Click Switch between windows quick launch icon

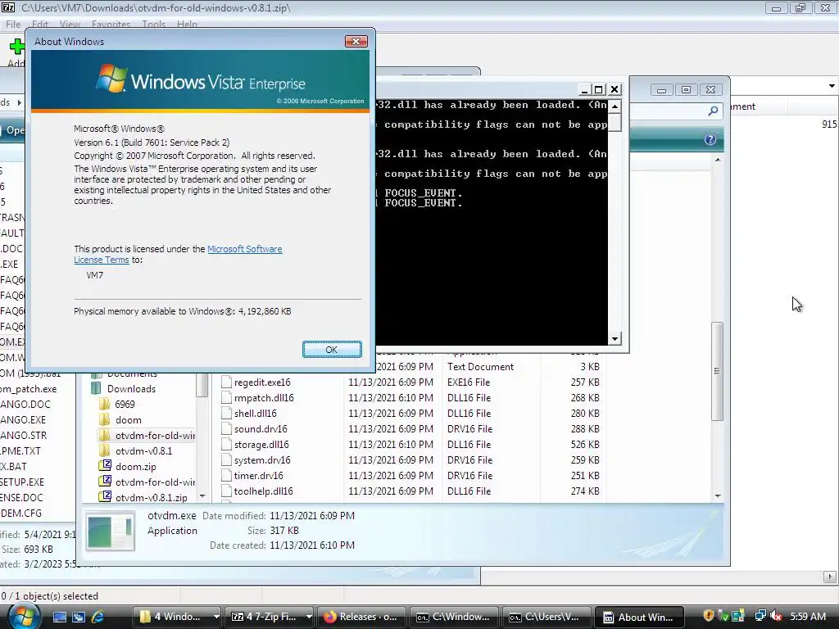tap(79, 617)
